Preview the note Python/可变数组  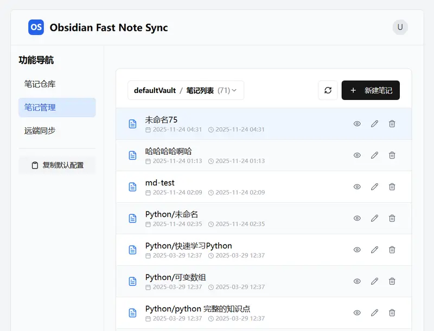[357, 281]
